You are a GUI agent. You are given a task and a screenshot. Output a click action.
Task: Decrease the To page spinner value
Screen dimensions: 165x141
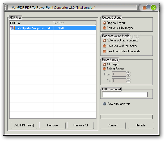click(x=128, y=82)
